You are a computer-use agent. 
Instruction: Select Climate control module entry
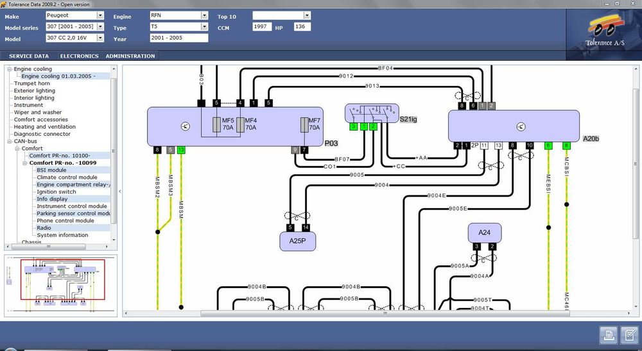[x=67, y=177]
